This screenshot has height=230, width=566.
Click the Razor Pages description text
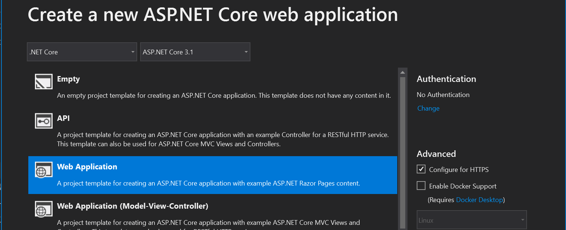pos(209,183)
